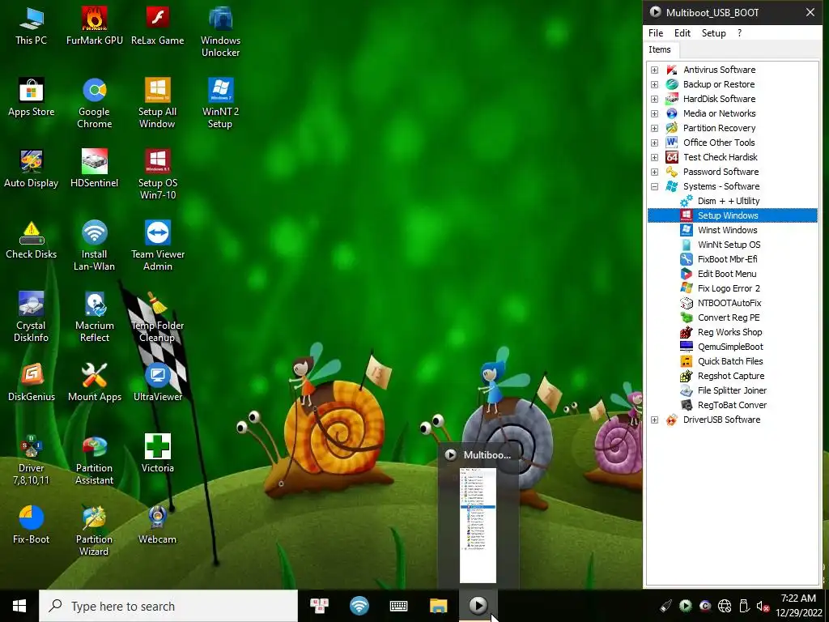Expand the Backup or Restore node
Image resolution: width=829 pixels, height=622 pixels.
tap(654, 84)
